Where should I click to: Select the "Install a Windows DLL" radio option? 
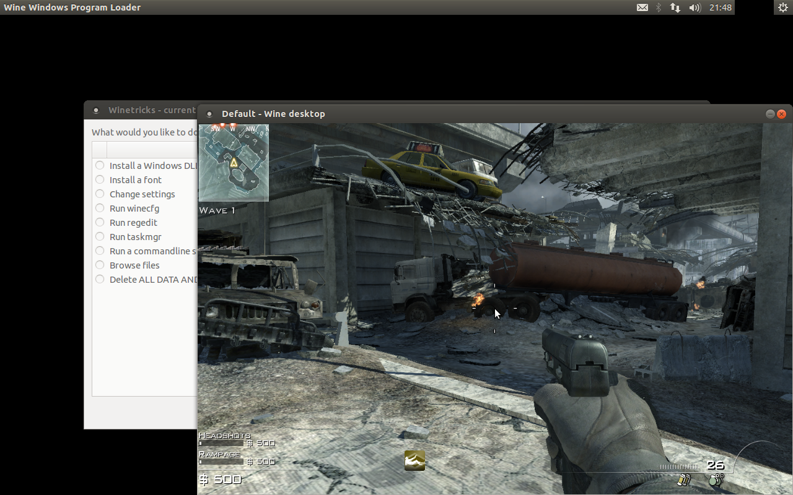100,165
